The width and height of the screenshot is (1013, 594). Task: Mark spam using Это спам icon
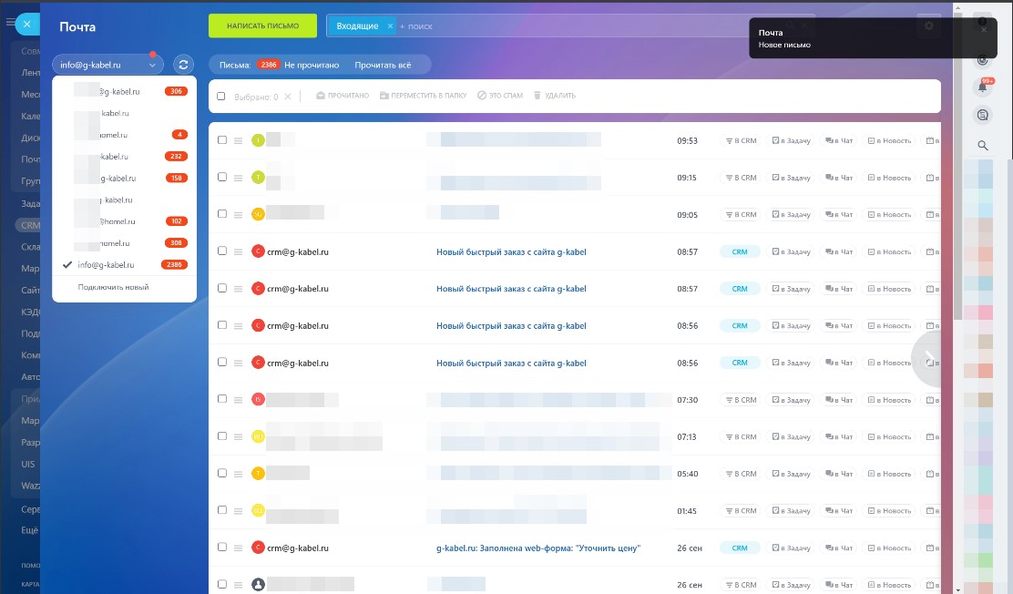coord(482,96)
